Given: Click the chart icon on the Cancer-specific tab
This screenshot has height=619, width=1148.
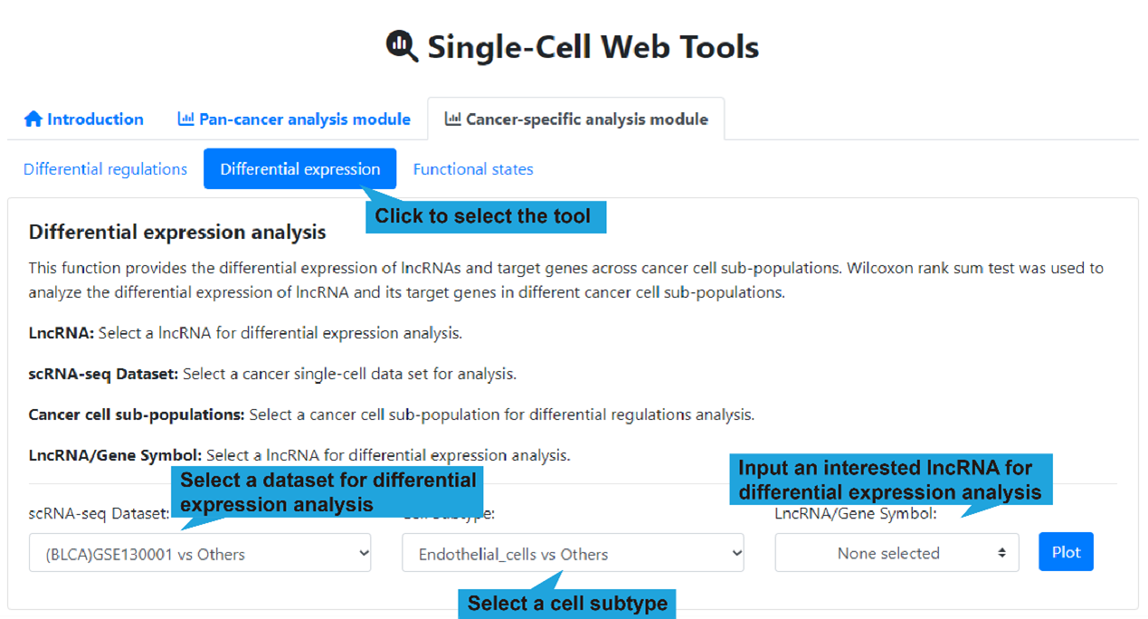Looking at the screenshot, I should click(452, 119).
